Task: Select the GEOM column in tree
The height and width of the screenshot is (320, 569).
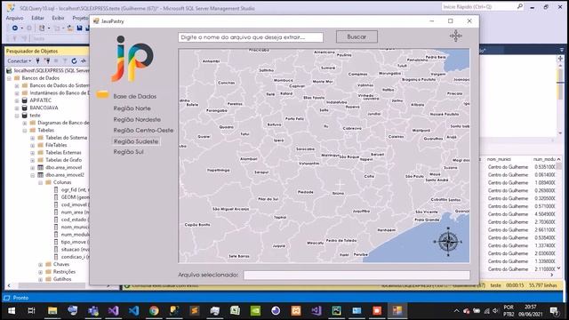Action: click(75, 197)
